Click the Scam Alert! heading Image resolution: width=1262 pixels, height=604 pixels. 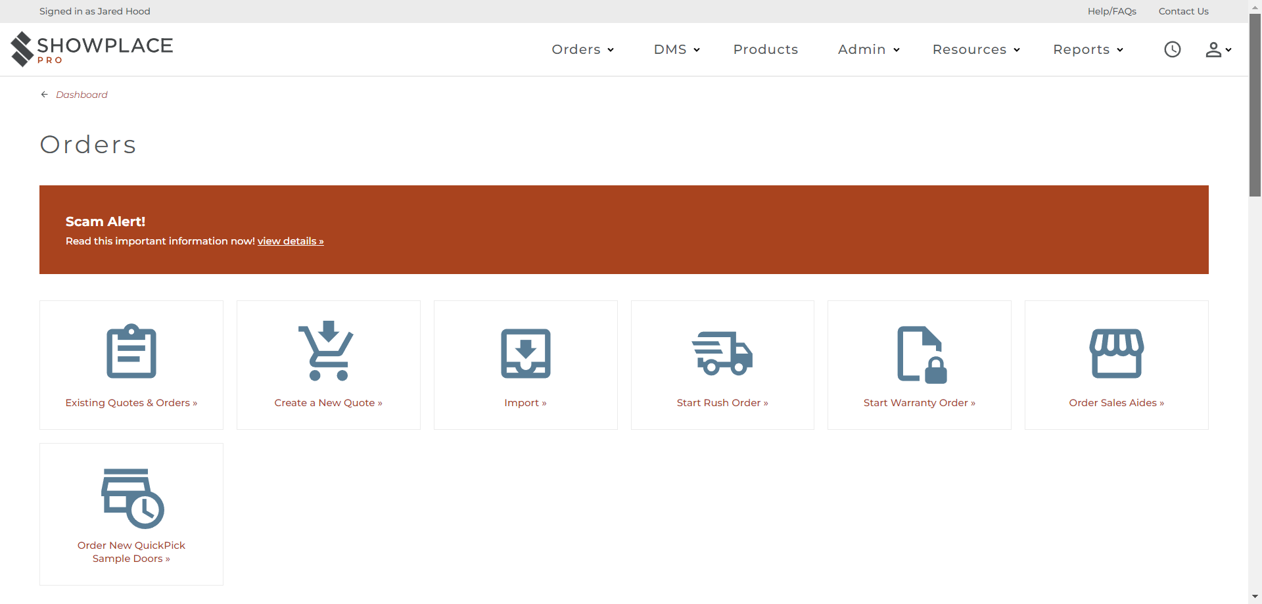[105, 221]
